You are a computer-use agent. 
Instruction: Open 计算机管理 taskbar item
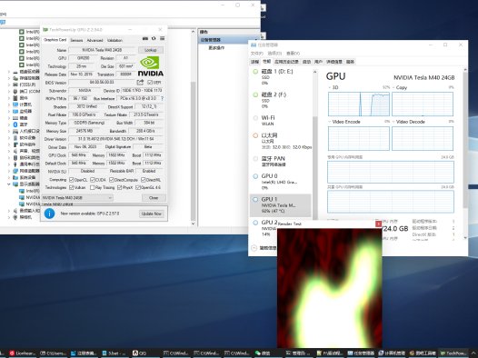point(392,353)
